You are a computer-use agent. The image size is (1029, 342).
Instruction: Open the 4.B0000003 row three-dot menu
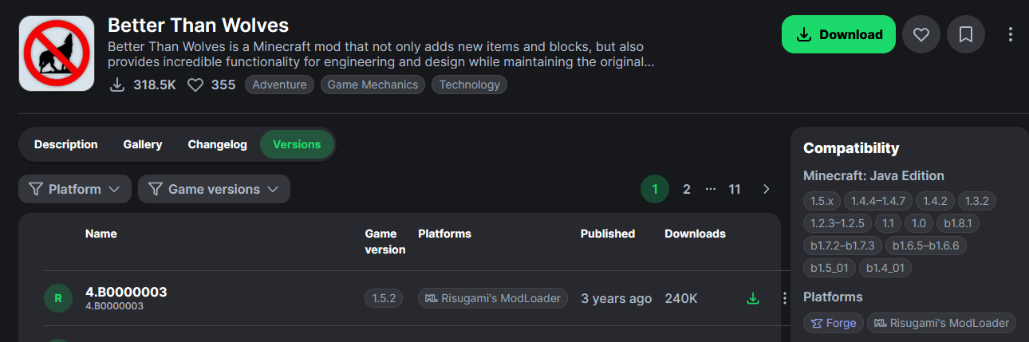point(784,298)
